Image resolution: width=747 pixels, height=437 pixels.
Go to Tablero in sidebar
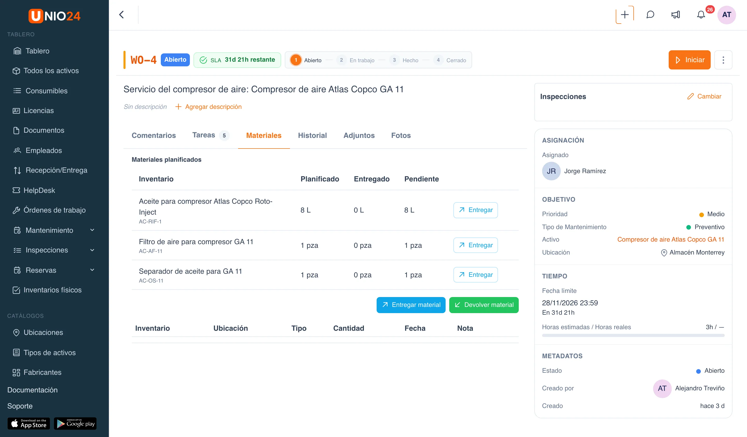coord(37,51)
